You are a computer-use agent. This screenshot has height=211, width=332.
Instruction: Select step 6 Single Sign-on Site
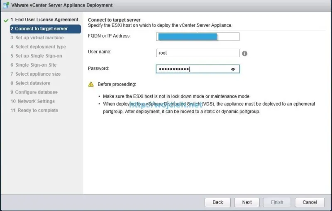coord(34,65)
